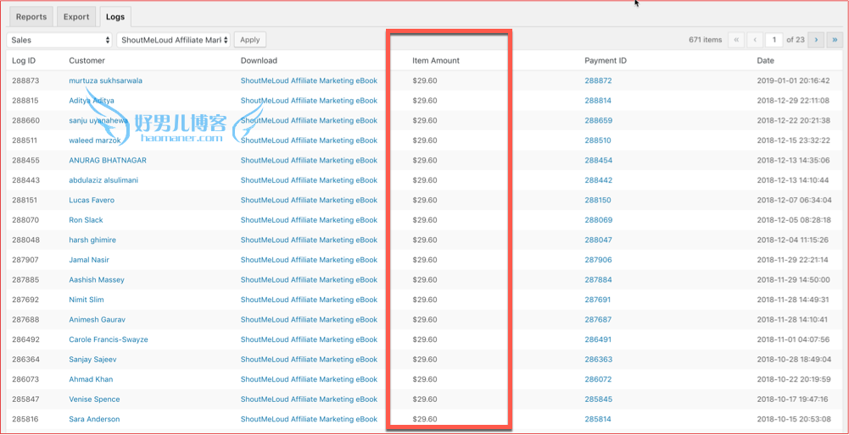The height and width of the screenshot is (435, 849).
Task: Open the eBook download link in row 285816
Action: 309,419
